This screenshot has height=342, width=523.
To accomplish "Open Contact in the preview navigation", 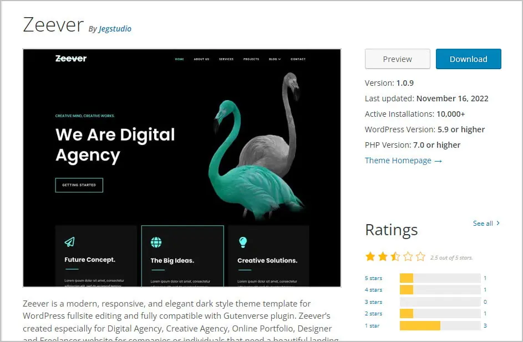I will [298, 59].
